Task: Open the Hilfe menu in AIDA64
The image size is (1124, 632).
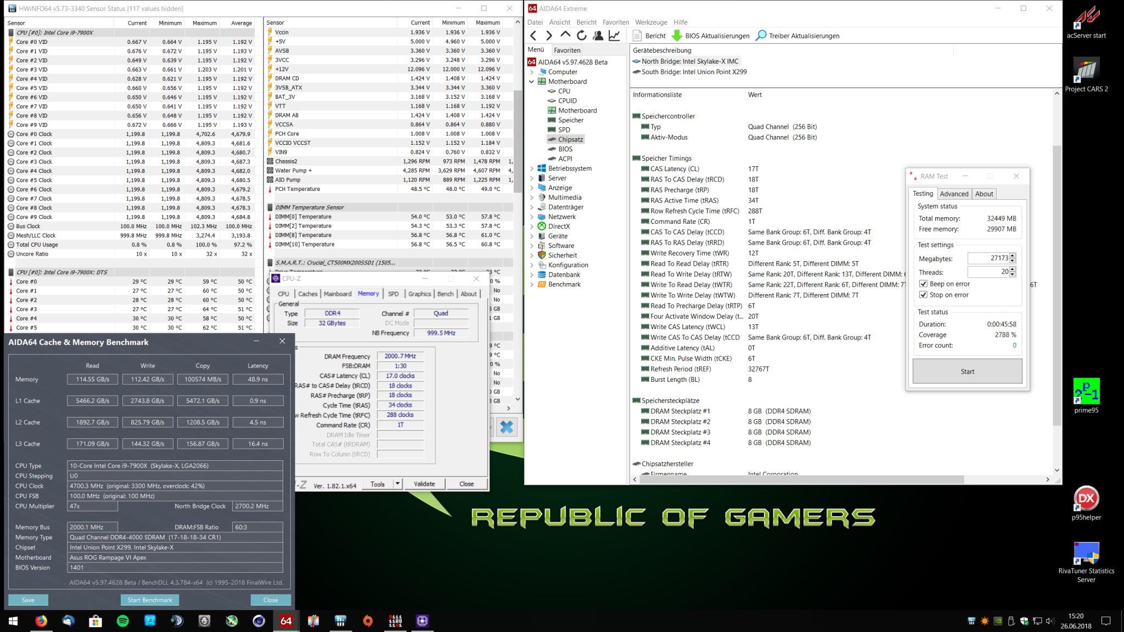Action: coord(680,22)
